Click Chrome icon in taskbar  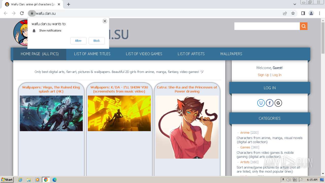click(46, 180)
